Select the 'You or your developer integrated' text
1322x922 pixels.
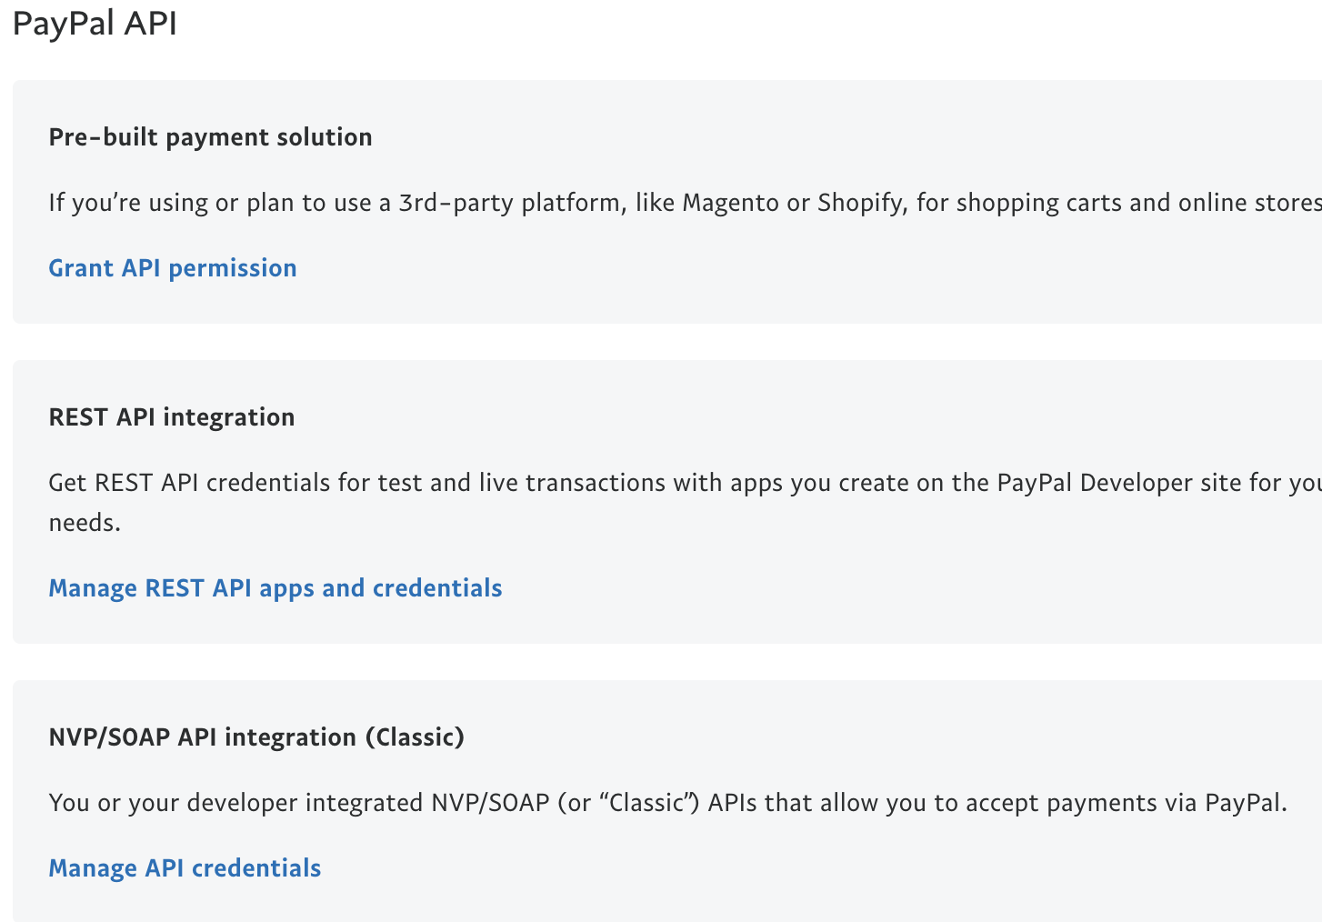point(668,803)
